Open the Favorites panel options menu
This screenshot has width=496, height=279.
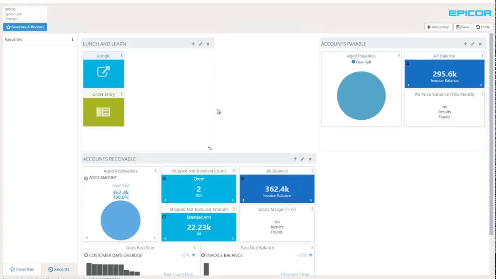(x=72, y=40)
